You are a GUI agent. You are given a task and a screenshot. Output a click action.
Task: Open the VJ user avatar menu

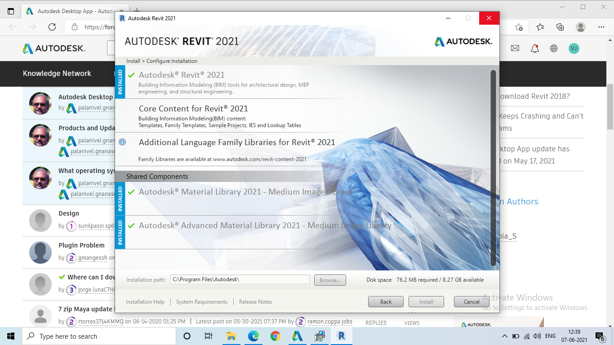point(574,48)
